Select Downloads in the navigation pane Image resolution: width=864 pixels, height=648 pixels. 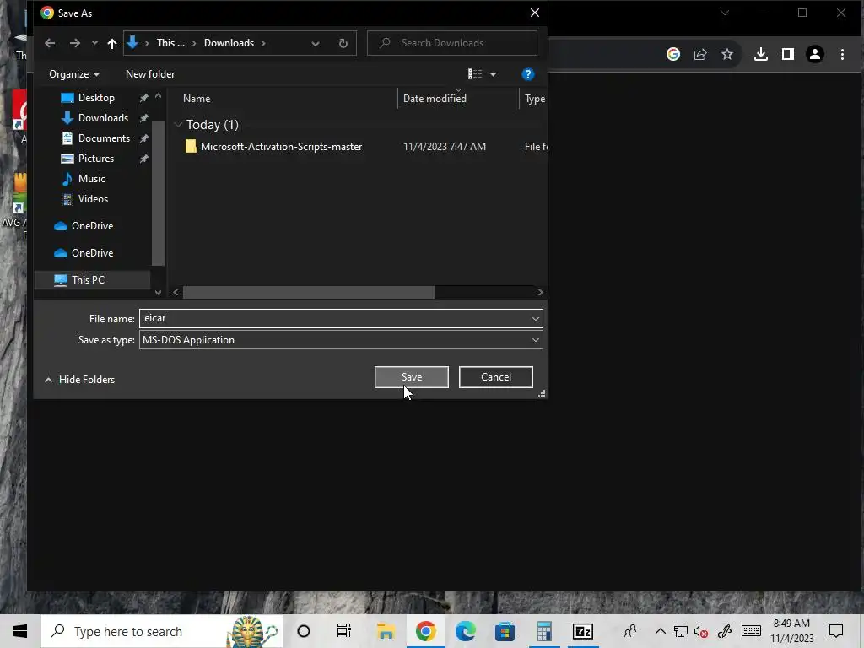point(102,118)
